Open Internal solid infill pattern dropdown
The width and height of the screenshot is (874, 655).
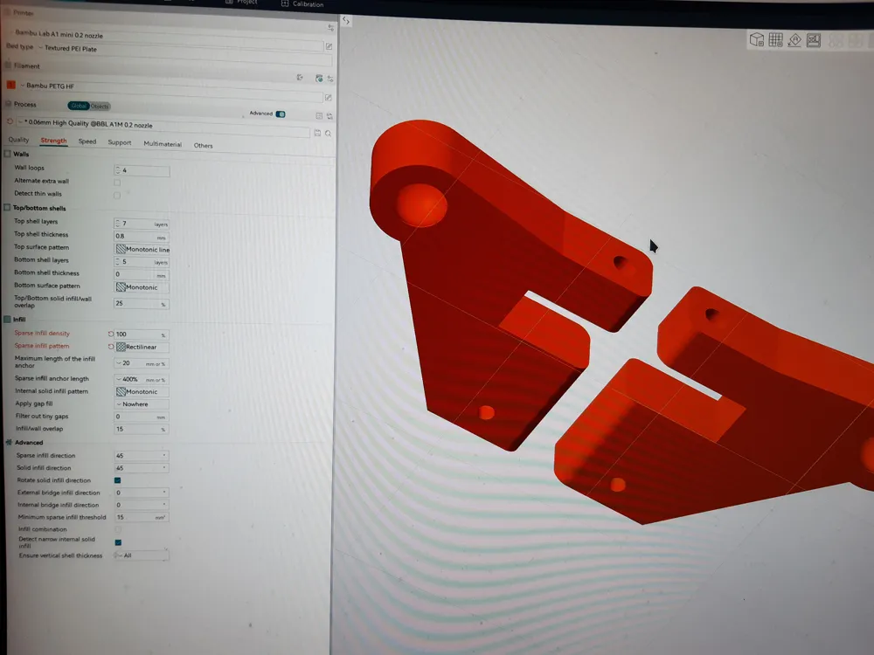pyautogui.click(x=142, y=391)
